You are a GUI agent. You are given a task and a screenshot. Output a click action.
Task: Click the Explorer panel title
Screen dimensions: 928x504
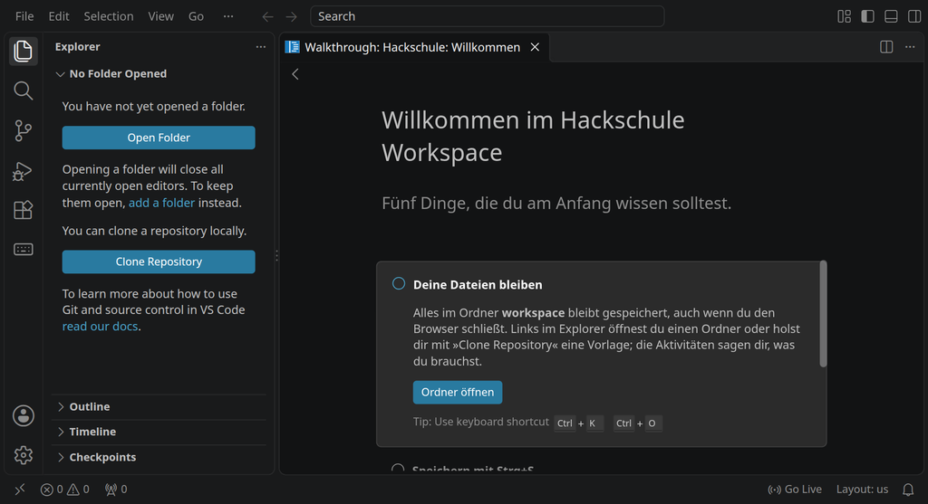point(78,47)
